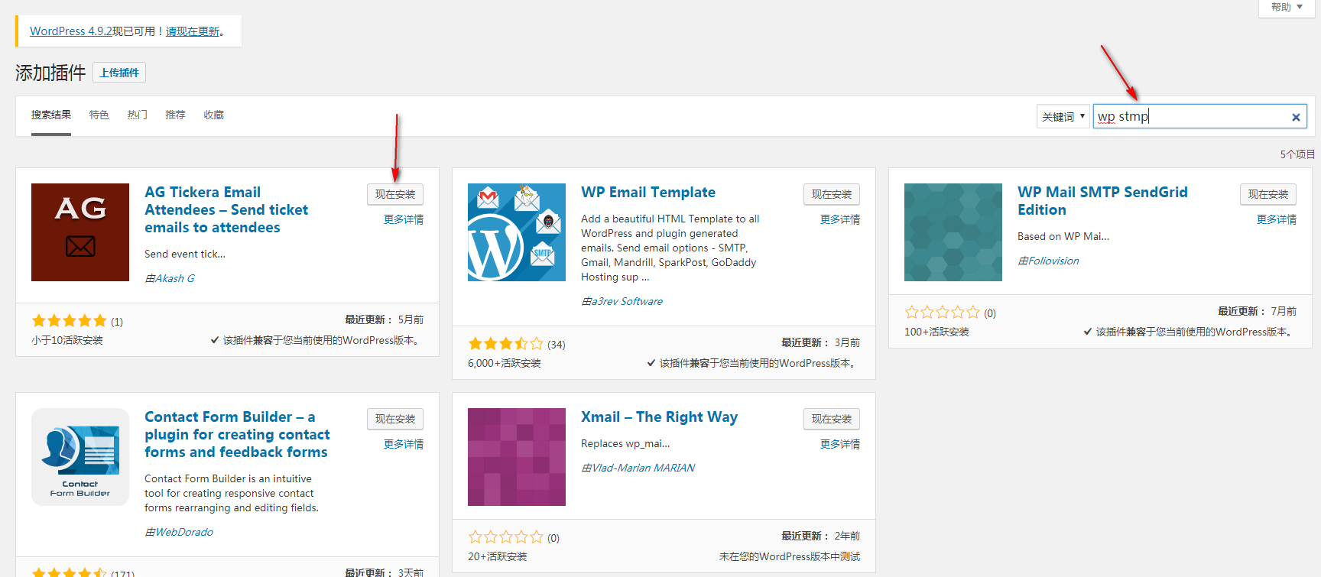Select the 添加插件 page heading
The width and height of the screenshot is (1321, 577).
tap(50, 73)
